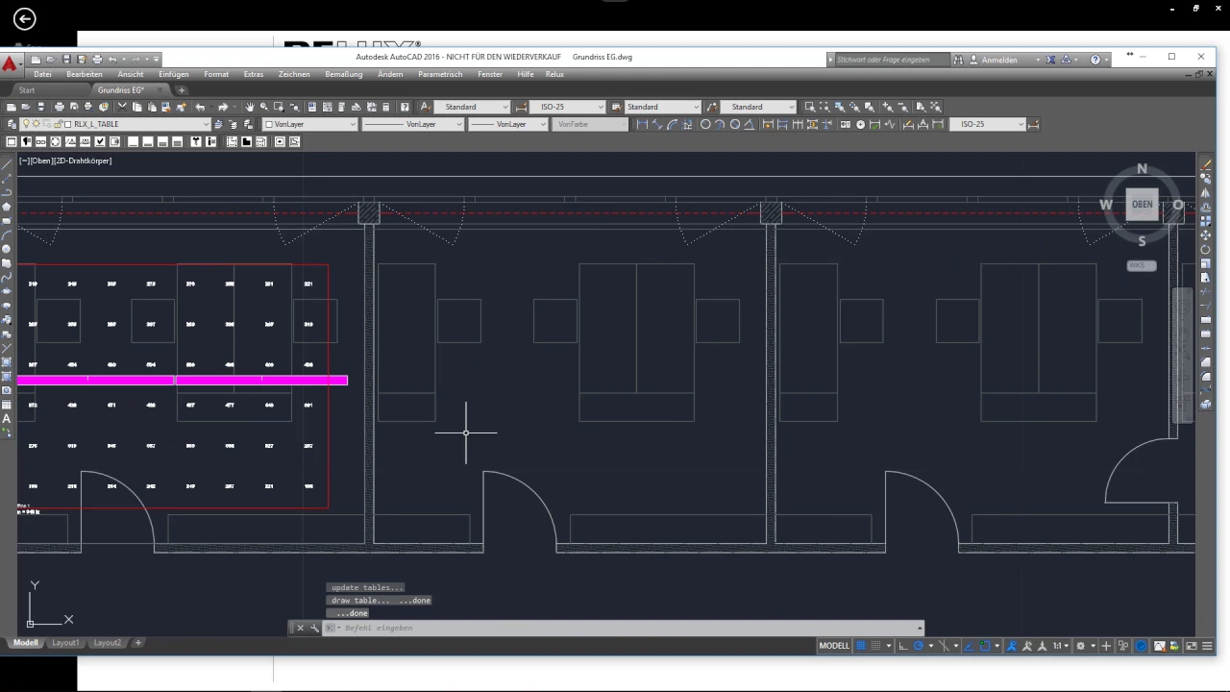Click the Linear dimension icon
1230x692 pixels.
[x=642, y=124]
